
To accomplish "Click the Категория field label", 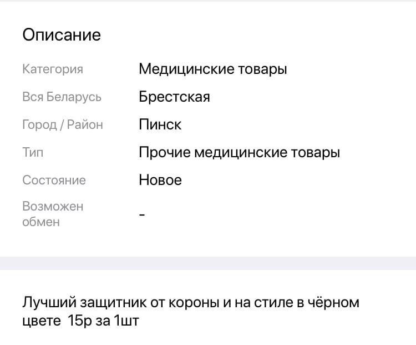I will (x=53, y=69).
